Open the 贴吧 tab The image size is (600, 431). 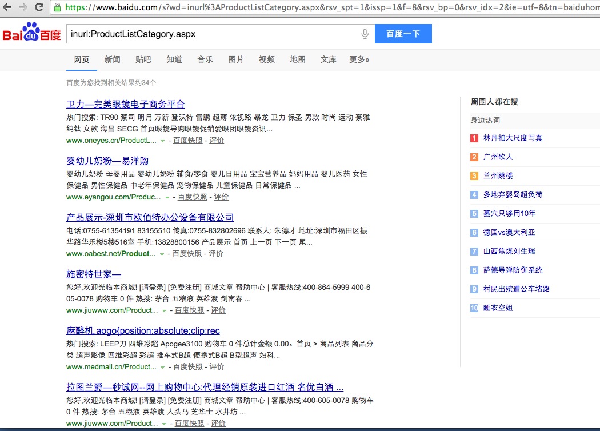pyautogui.click(x=143, y=59)
